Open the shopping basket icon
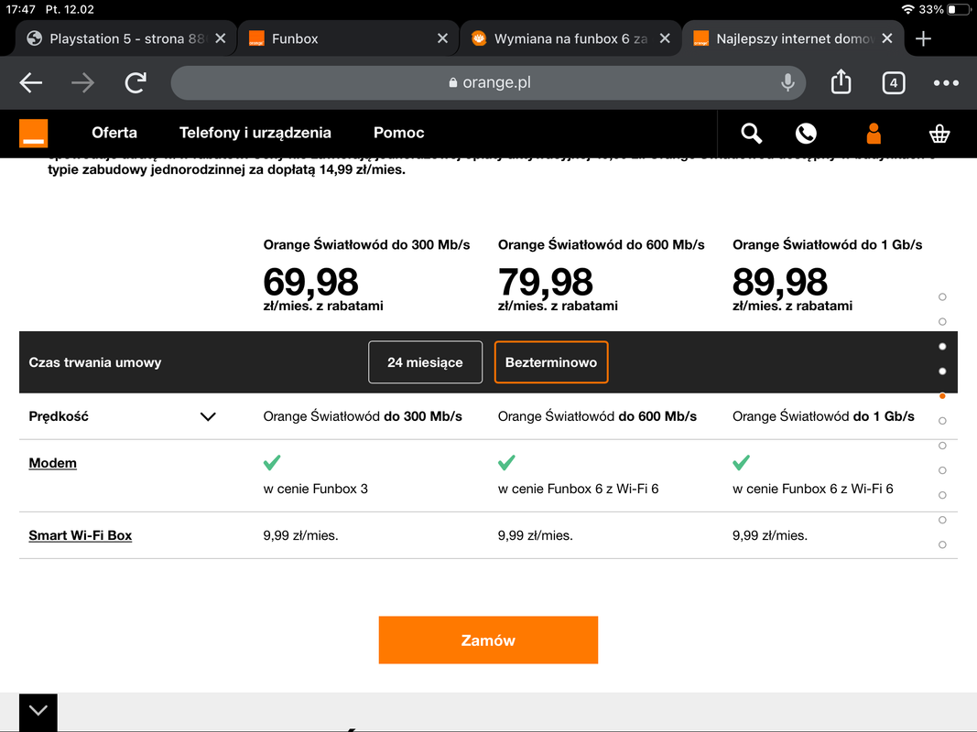 click(939, 134)
